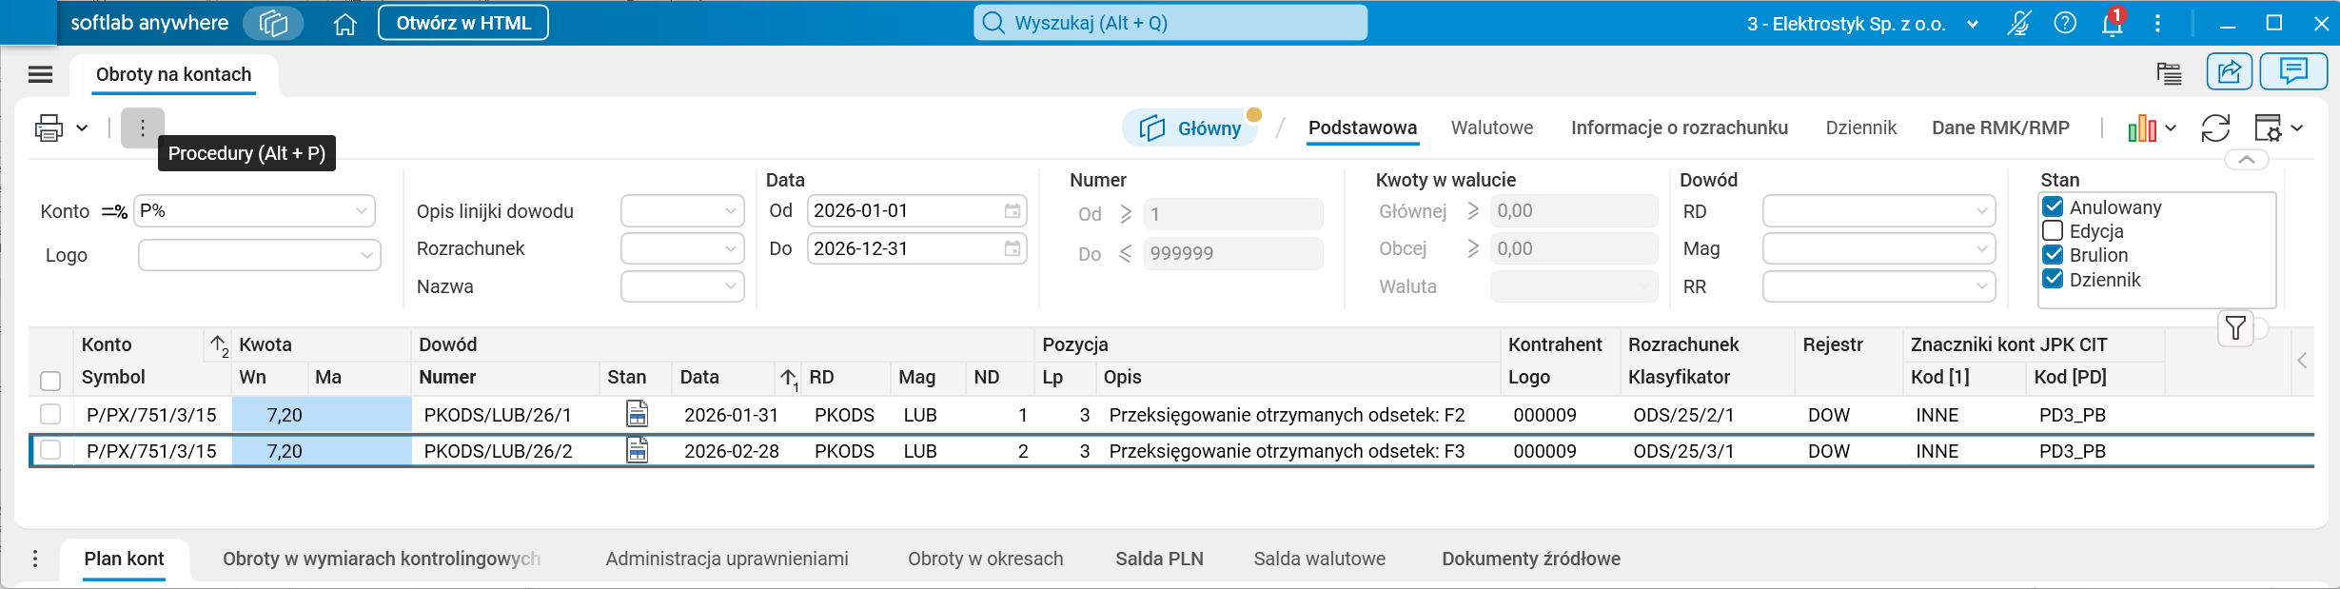
Task: Check the Edycja checkbox
Action: [2054, 230]
